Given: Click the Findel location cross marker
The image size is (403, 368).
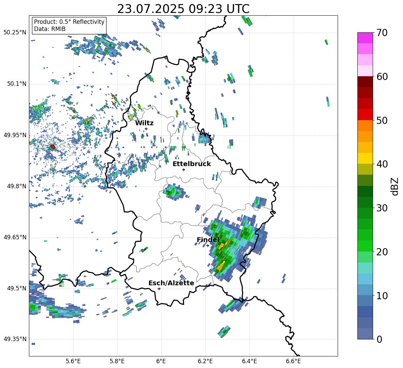Looking at the screenshot, I should [x=208, y=246].
